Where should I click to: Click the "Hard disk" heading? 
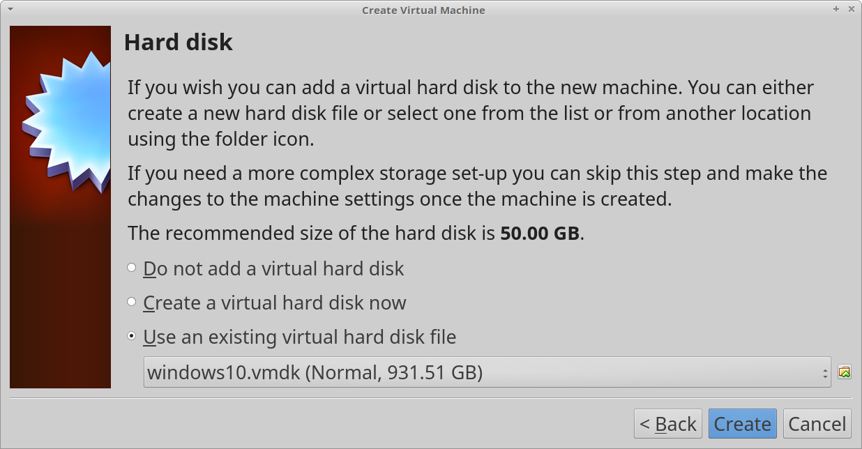click(x=179, y=43)
